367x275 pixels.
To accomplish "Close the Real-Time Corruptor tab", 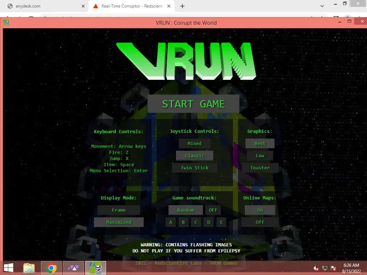I will 169,6.
